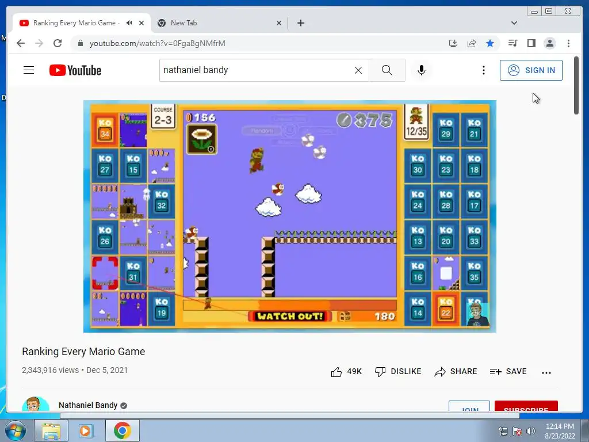Click the install/download page icon in address bar
This screenshot has height=442, width=589.
pos(453,43)
